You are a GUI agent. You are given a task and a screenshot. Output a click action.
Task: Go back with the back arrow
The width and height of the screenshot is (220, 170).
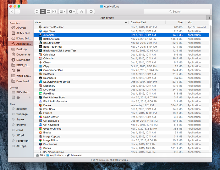tap(12, 12)
